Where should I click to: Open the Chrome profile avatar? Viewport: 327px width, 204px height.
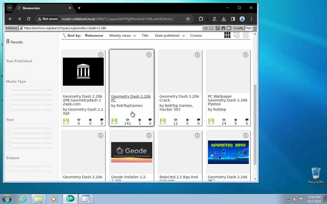[x=242, y=19]
